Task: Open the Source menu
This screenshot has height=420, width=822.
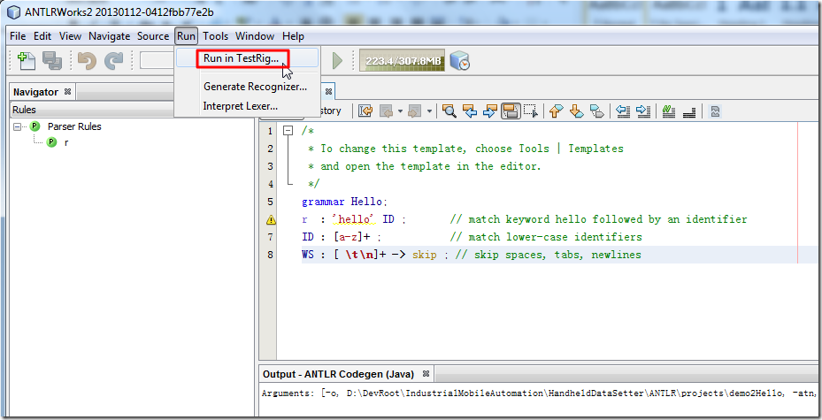Action: click(153, 36)
